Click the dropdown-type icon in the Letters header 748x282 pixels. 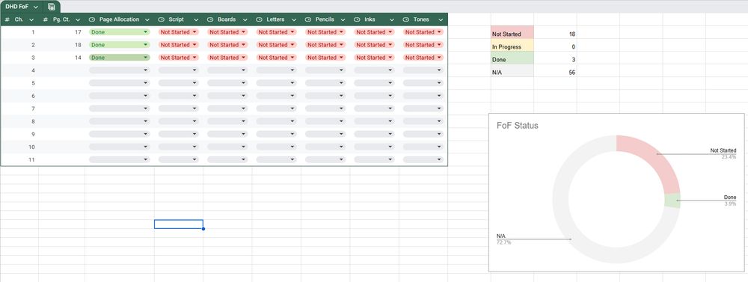click(259, 19)
